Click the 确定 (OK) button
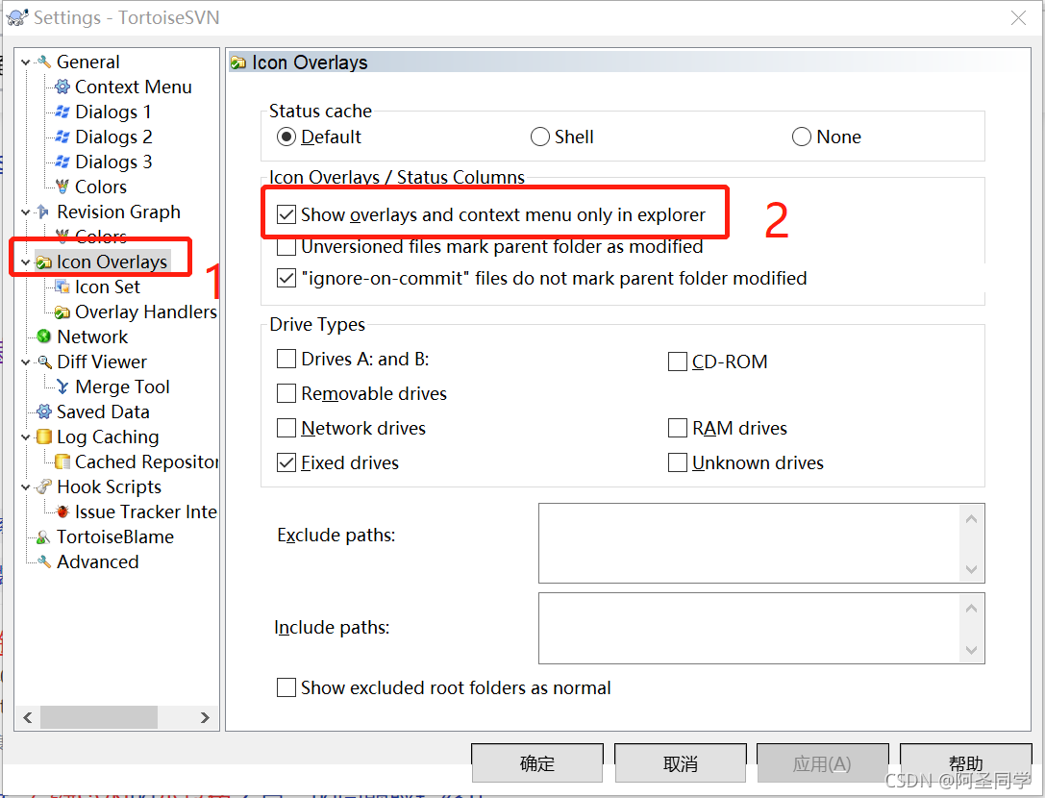The width and height of the screenshot is (1045, 798). 537,763
